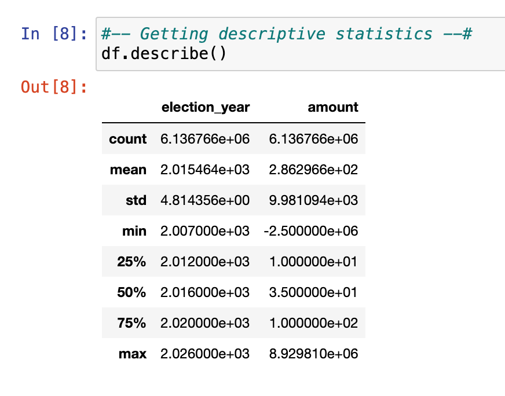Click the 25% row label
This screenshot has height=396, width=505.
(x=131, y=262)
